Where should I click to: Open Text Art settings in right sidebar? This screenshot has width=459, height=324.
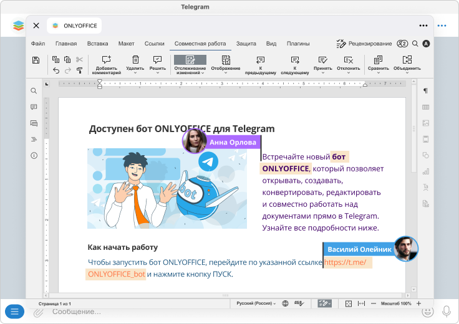[425, 188]
